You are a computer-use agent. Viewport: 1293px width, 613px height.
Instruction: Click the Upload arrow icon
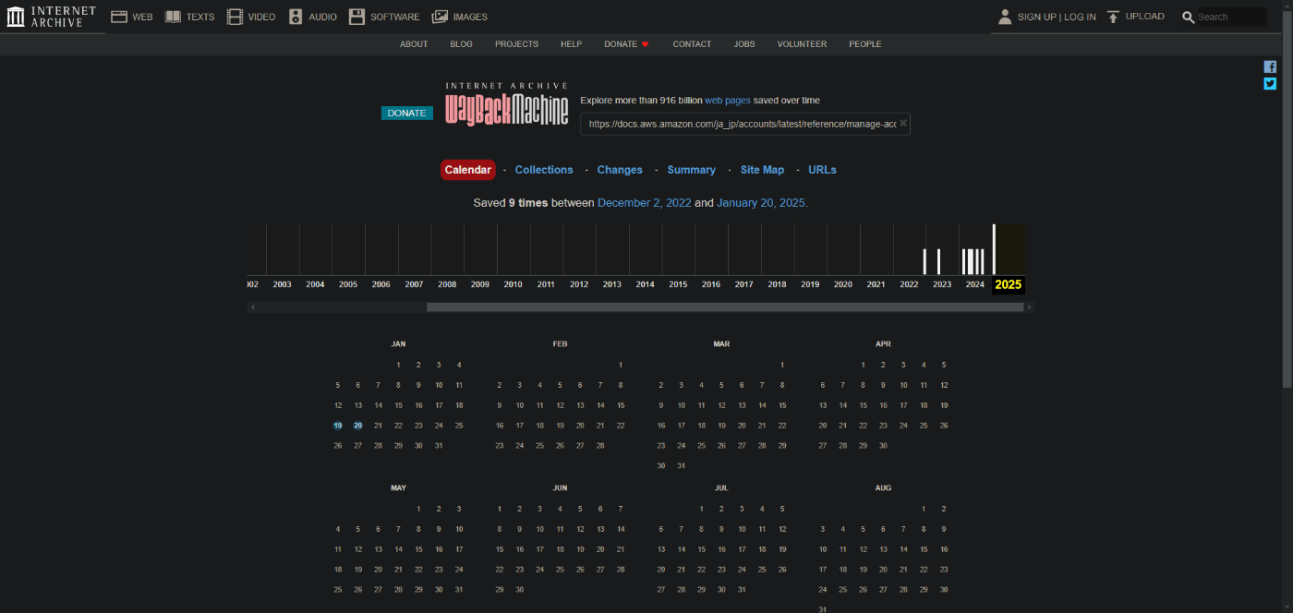tap(1113, 17)
